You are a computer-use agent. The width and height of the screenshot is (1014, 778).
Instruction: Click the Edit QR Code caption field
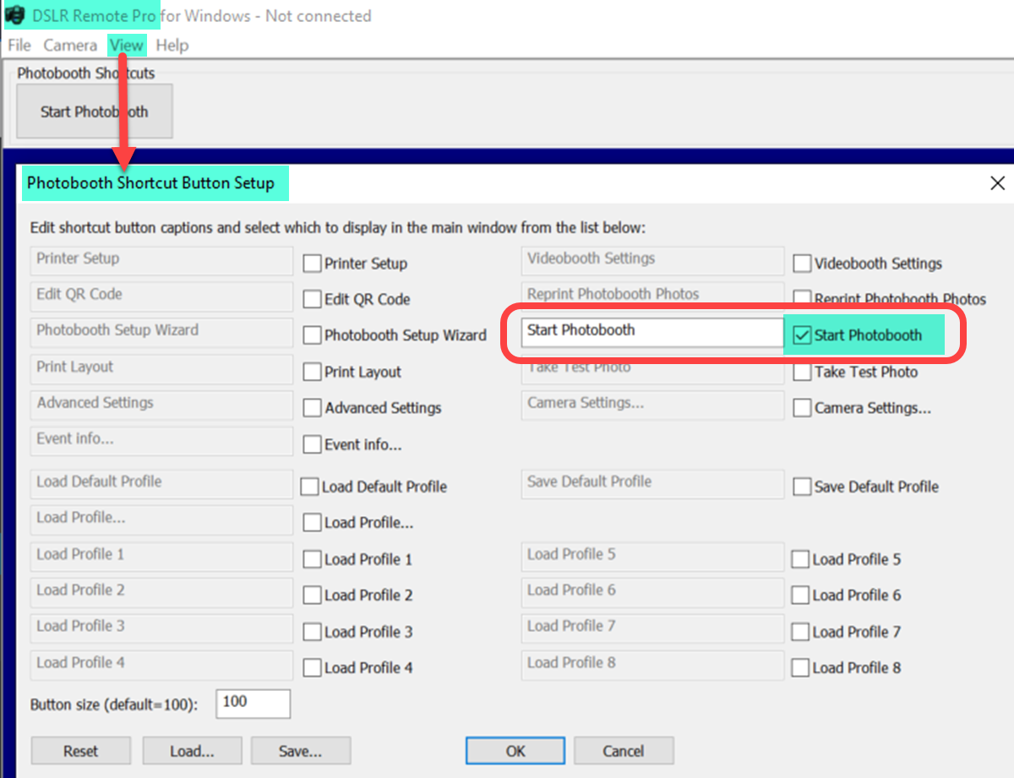point(162,297)
